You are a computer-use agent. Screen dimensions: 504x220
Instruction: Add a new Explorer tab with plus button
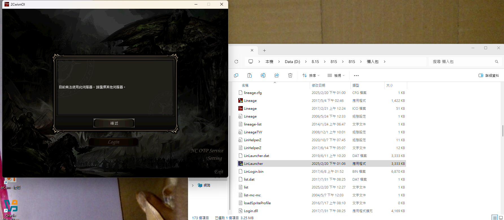(x=264, y=51)
